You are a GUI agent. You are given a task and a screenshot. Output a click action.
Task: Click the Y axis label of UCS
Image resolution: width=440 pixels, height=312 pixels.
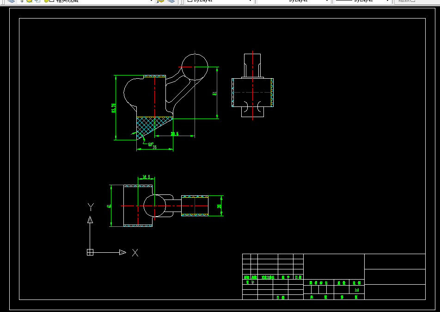pos(91,207)
